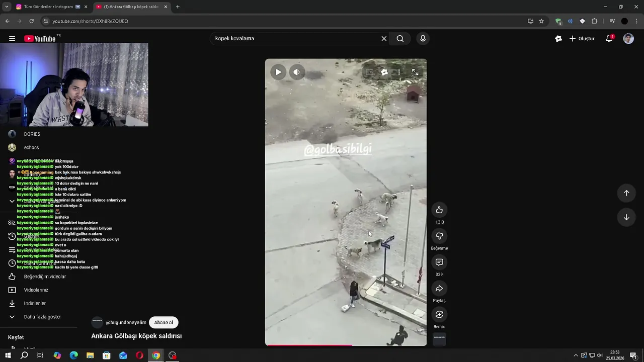Go back in browser history
644x362 pixels.
tap(7, 21)
